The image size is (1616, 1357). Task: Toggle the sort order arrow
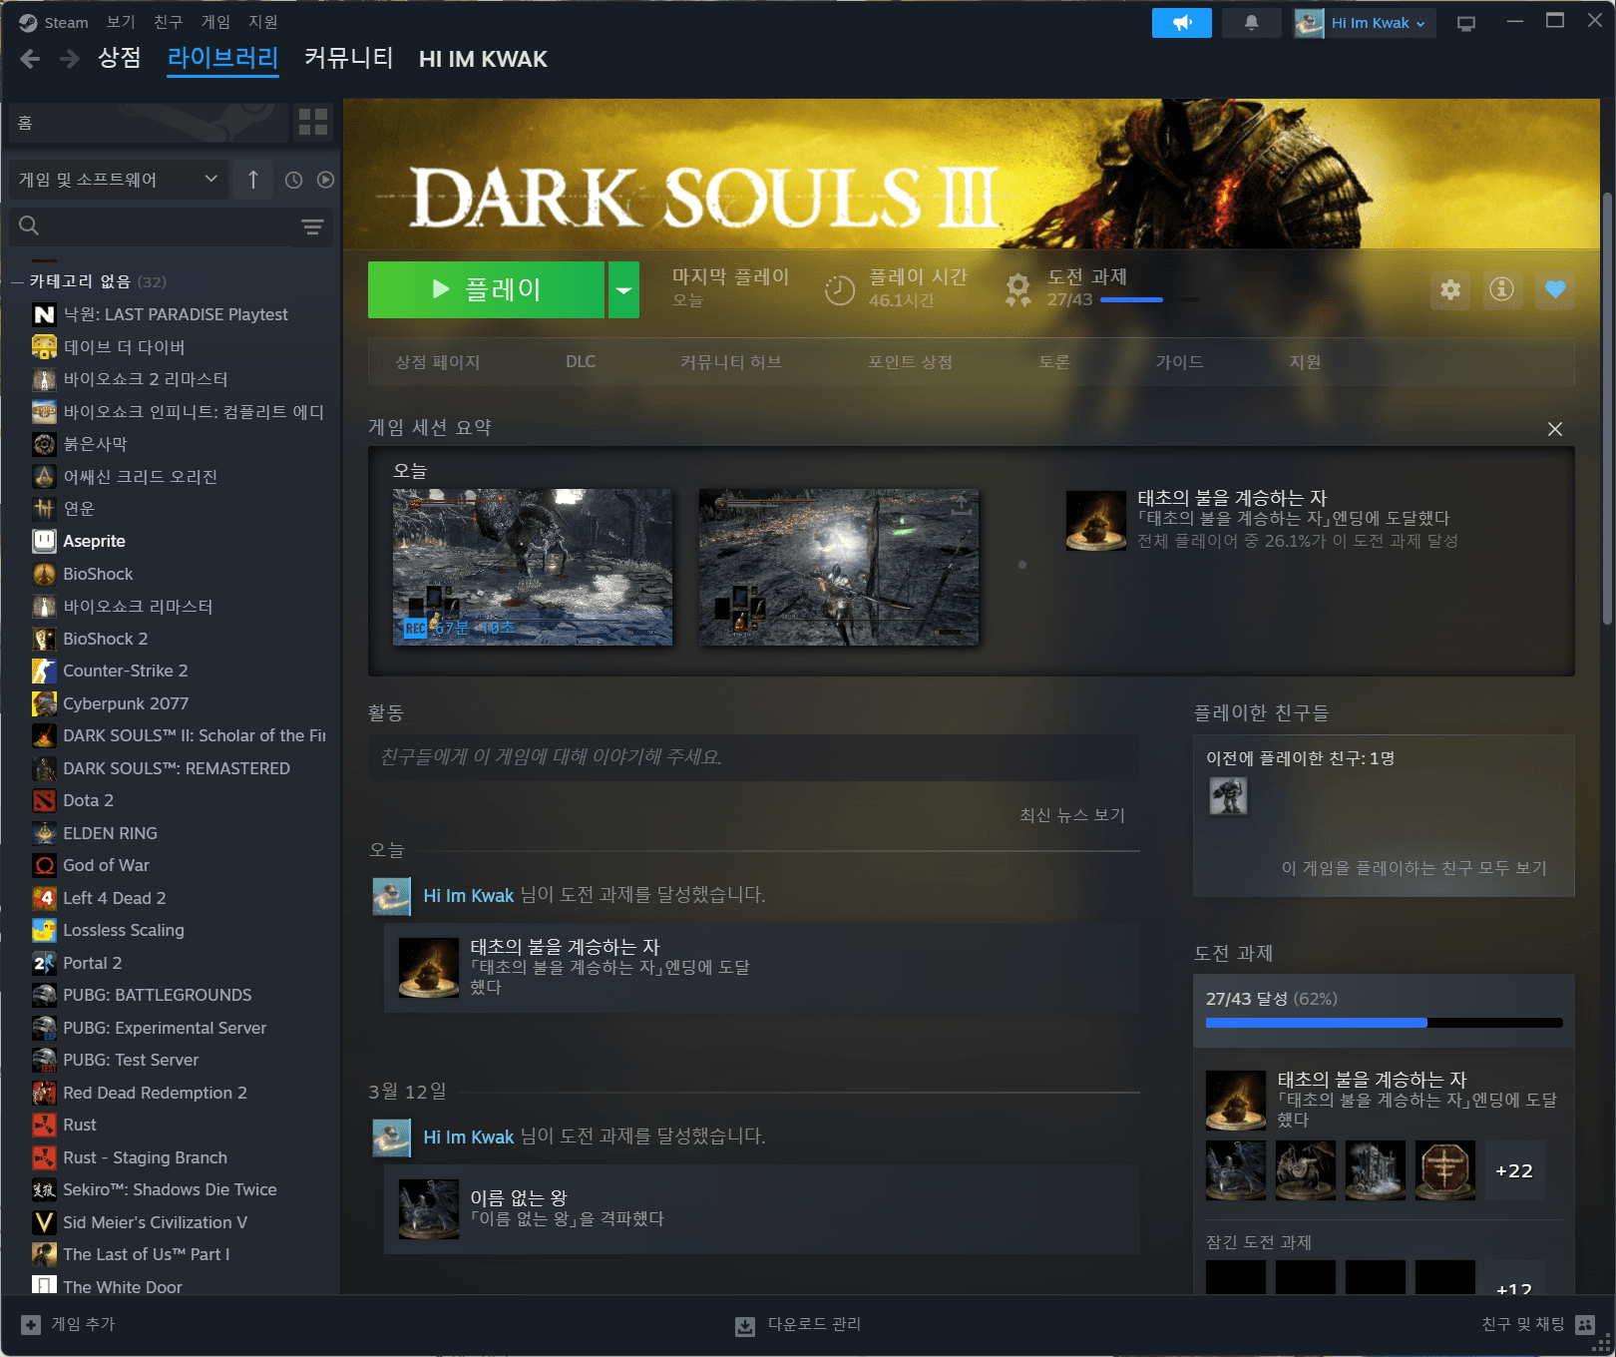[253, 180]
